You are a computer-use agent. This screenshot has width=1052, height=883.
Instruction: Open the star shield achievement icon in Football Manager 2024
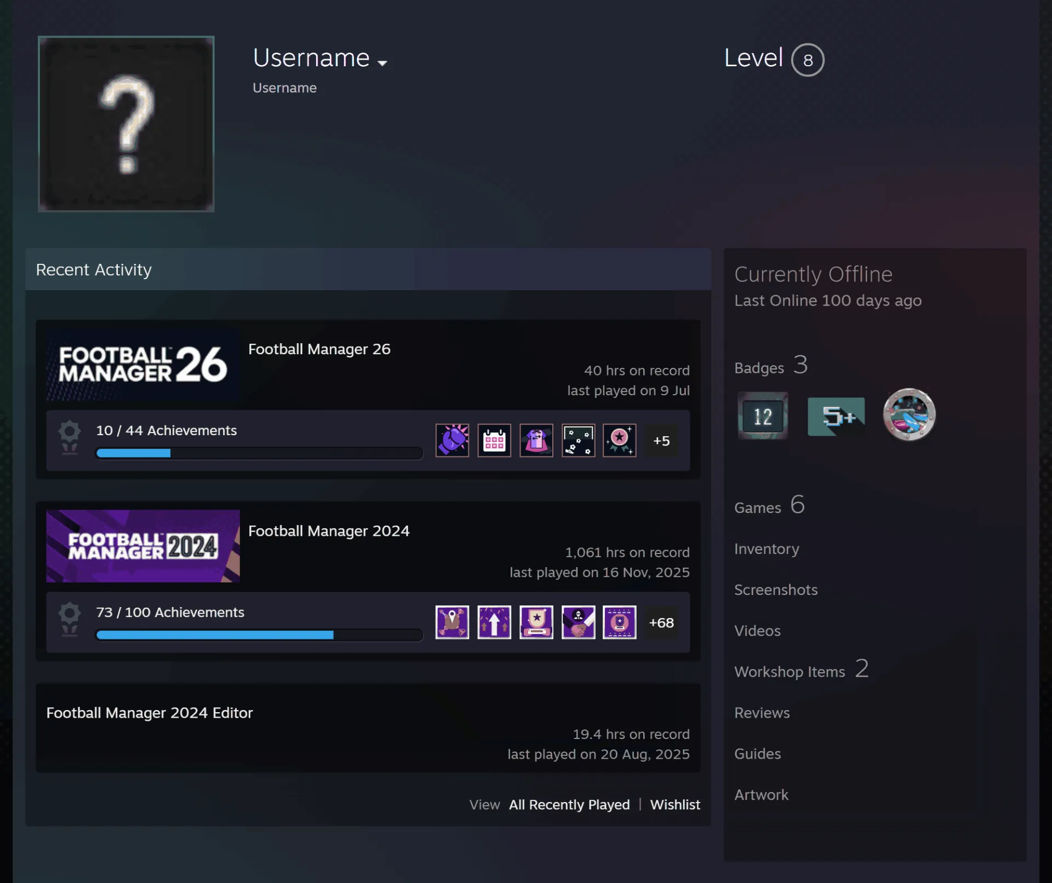pyautogui.click(x=536, y=622)
